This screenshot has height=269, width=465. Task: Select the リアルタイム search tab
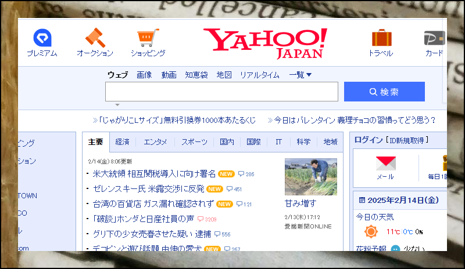(260, 75)
